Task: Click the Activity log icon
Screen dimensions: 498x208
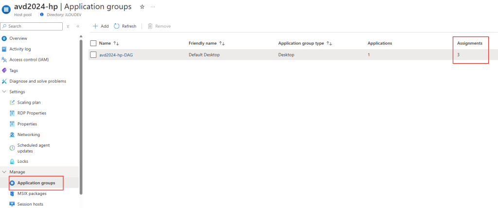Action: click(x=4, y=49)
